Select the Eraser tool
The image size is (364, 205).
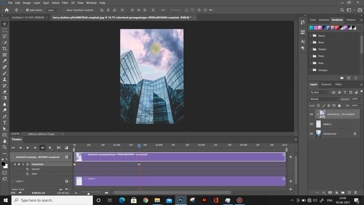[5, 92]
